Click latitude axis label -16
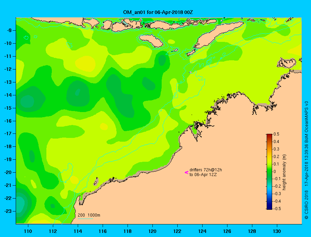Image resolution: width=311 pixels, height=237 pixels. 8,121
